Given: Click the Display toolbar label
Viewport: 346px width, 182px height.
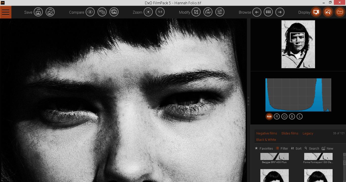Looking at the screenshot, I should point(304,12).
